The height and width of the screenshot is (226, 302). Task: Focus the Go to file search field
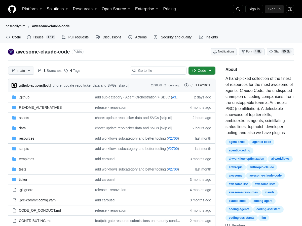tap(158, 71)
